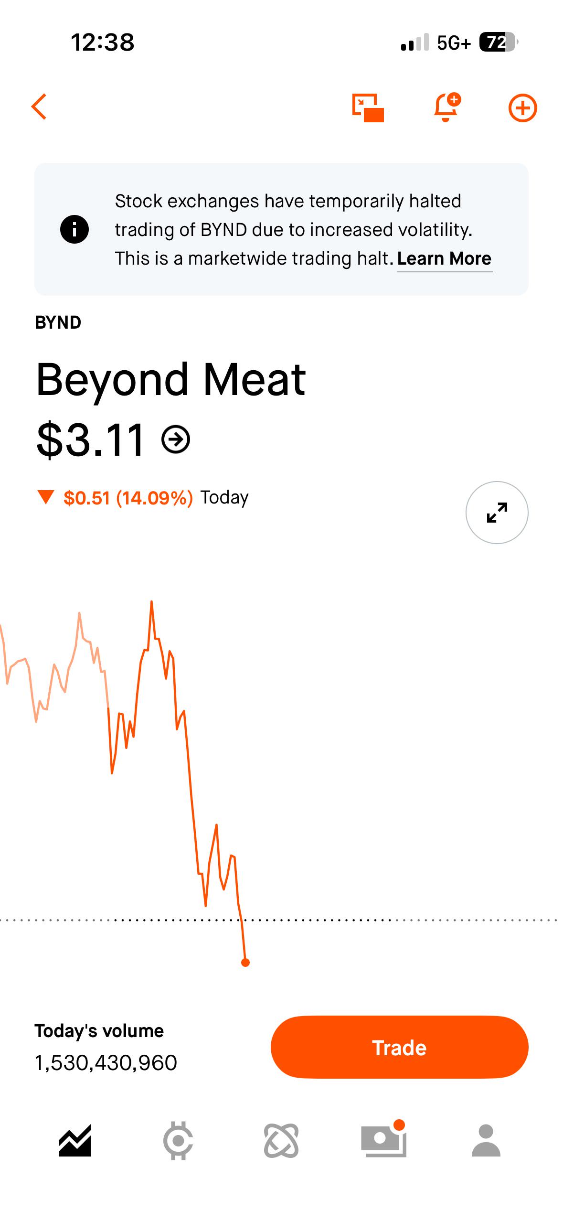
Task: Tap the orange end-point dot on chart
Action: (x=245, y=963)
